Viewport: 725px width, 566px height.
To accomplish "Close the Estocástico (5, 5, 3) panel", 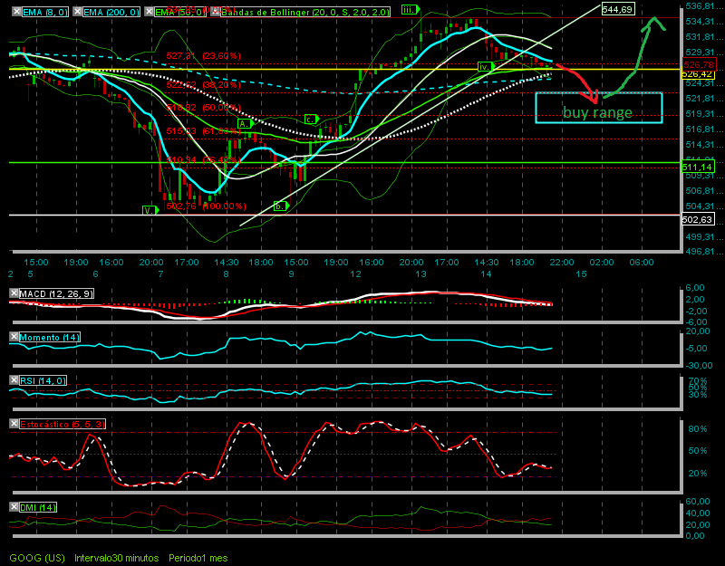I will click(x=14, y=424).
